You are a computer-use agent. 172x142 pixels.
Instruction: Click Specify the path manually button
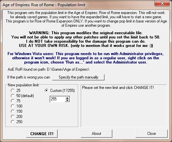click(x=78, y=77)
